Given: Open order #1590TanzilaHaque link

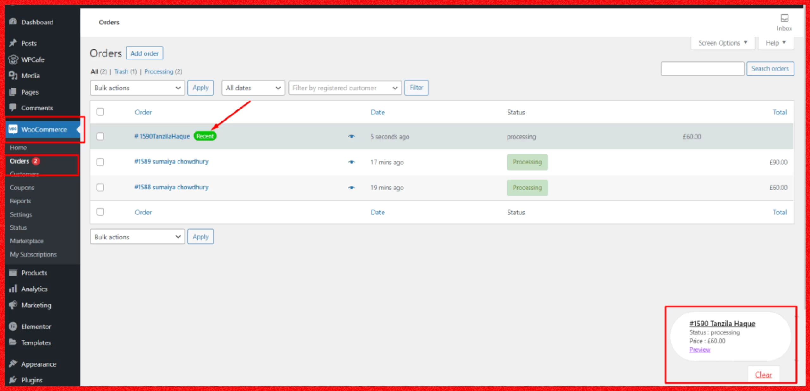Looking at the screenshot, I should coord(162,136).
